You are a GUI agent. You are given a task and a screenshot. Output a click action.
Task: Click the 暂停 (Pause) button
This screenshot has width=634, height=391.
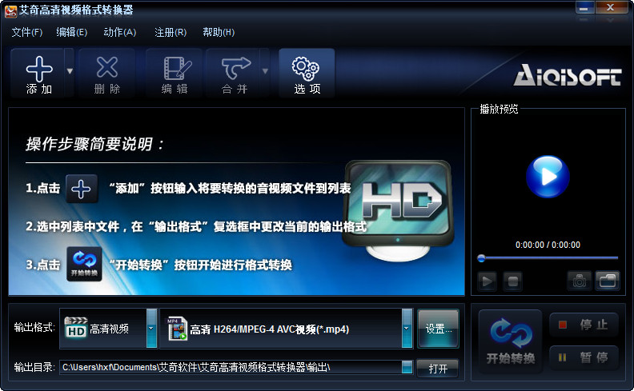pos(584,357)
